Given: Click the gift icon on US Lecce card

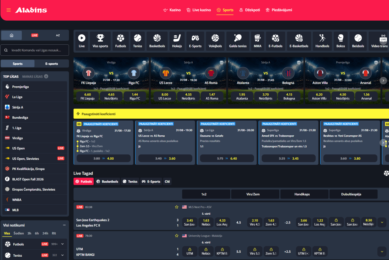Looking at the screenshot, I should pyautogui.click(x=222, y=62).
